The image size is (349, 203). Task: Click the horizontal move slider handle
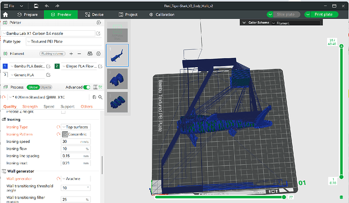(284, 197)
